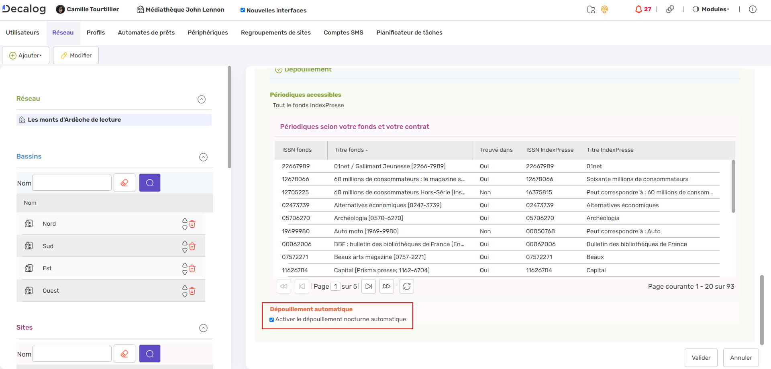Switch to the Profils tab

pos(96,33)
